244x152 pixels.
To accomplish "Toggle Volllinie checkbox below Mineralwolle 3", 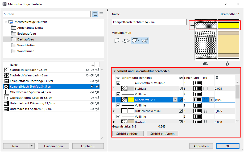I will click(x=118, y=105).
